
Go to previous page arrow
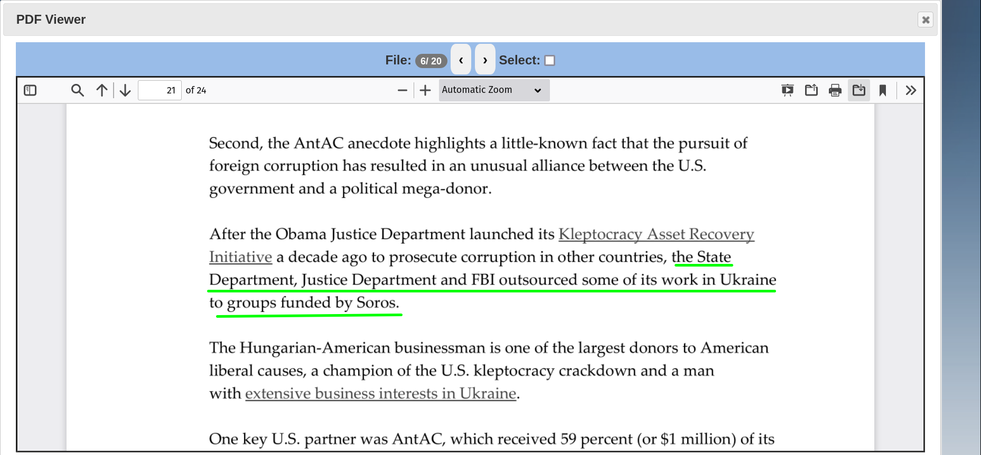pyautogui.click(x=102, y=90)
